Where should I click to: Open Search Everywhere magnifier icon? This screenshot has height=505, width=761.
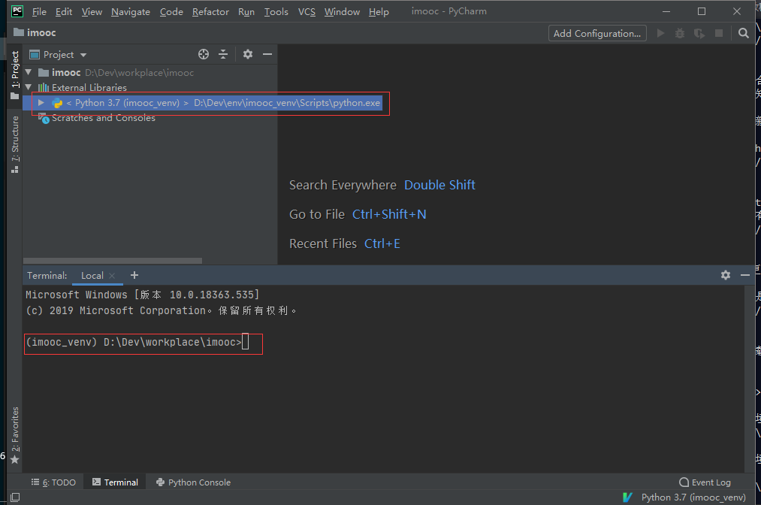(x=743, y=33)
